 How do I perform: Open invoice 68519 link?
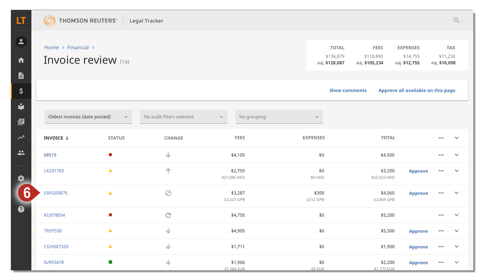50,155
